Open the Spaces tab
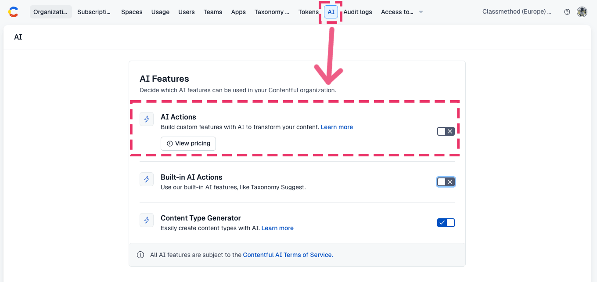The height and width of the screenshot is (282, 597). [x=132, y=12]
